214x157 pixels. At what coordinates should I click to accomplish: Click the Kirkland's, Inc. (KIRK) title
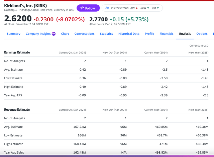(25, 6)
